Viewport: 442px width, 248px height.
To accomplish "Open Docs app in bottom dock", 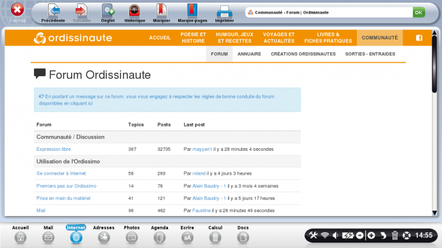I will 243,234.
